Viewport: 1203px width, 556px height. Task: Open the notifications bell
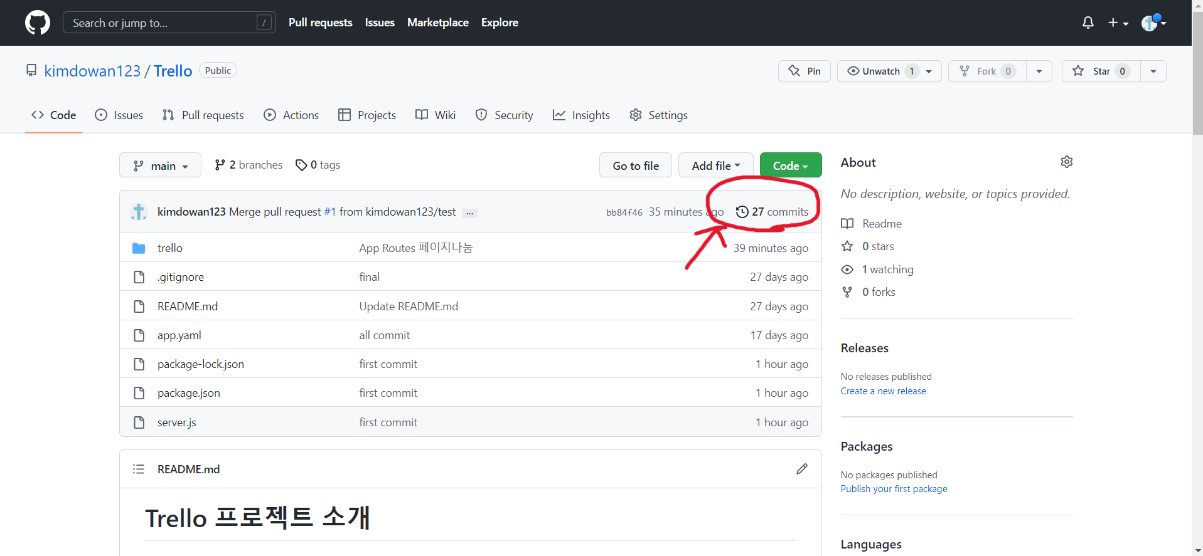coord(1088,23)
